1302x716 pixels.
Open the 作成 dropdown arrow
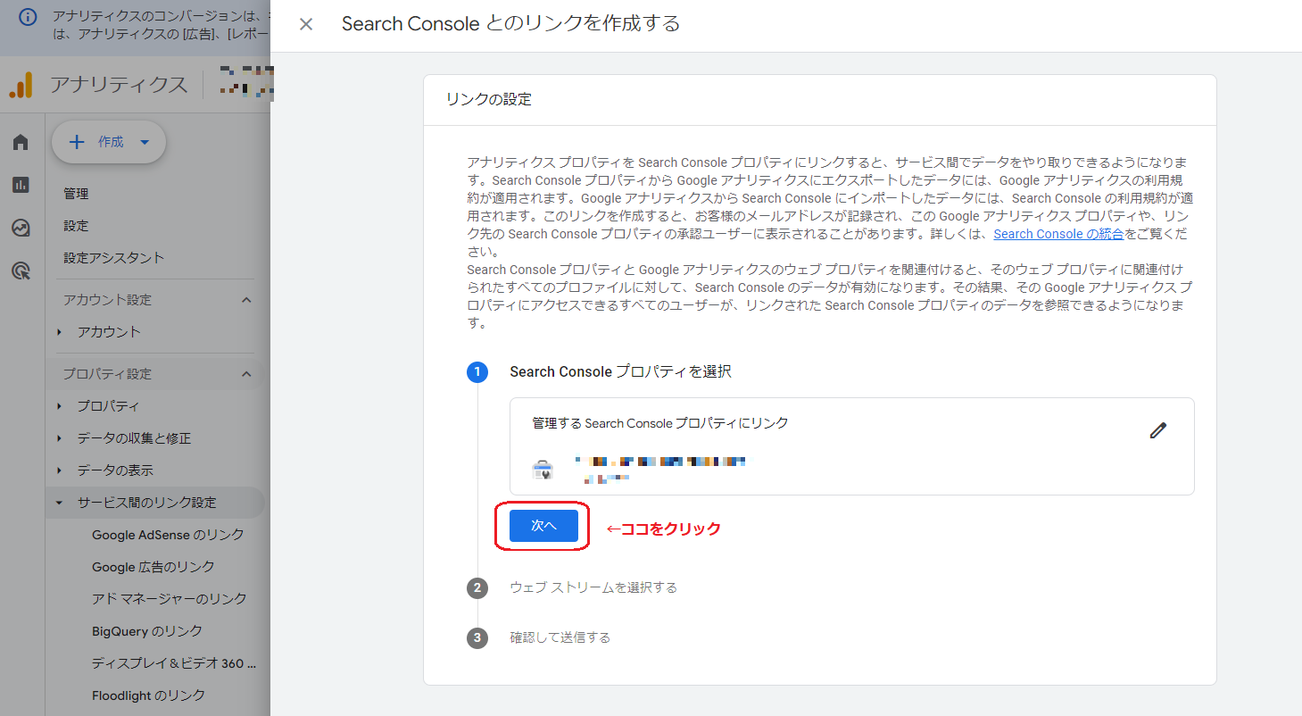click(x=145, y=141)
